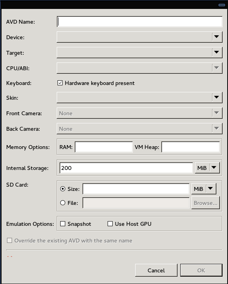Click the RAM input field
Viewport: 228px width, 284px height.
point(104,147)
